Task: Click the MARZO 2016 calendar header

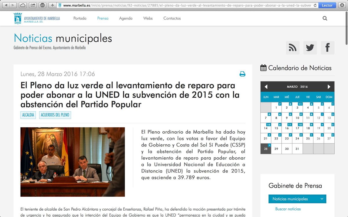Action: 297,87
